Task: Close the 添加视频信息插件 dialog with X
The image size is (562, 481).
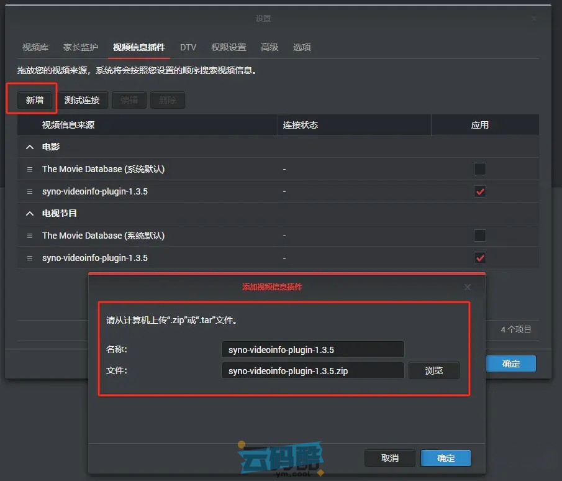Action: click(468, 287)
